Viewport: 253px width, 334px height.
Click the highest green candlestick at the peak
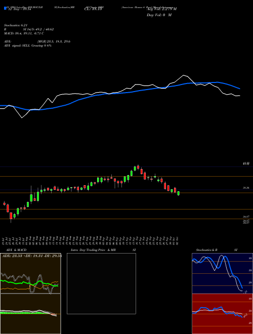135,169
